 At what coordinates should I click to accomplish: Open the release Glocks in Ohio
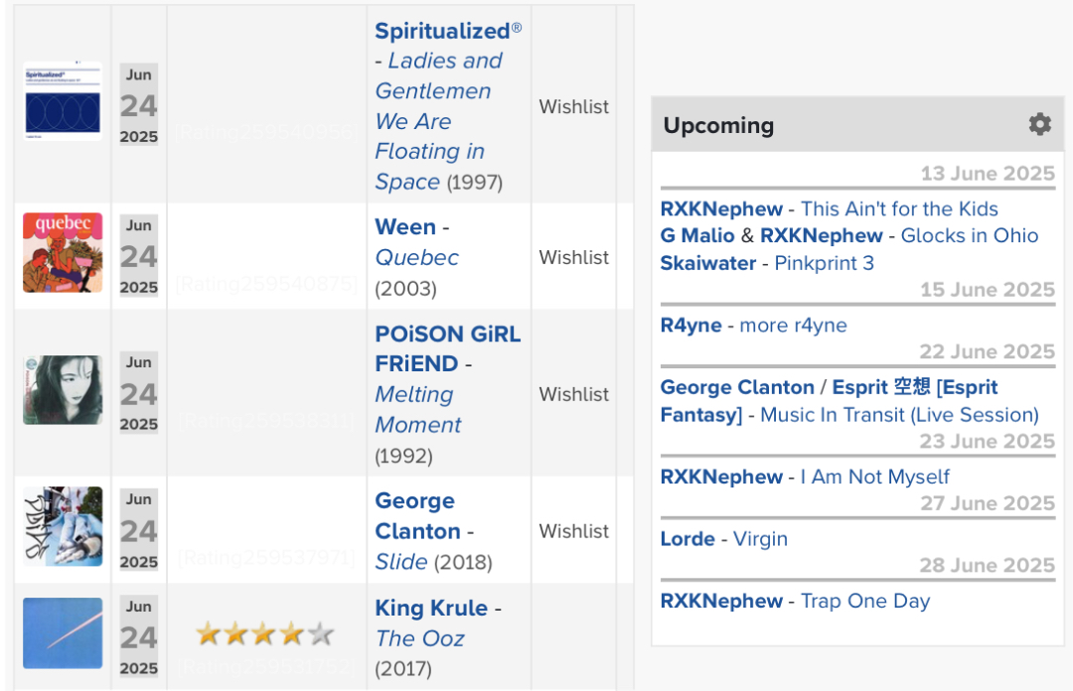click(970, 235)
